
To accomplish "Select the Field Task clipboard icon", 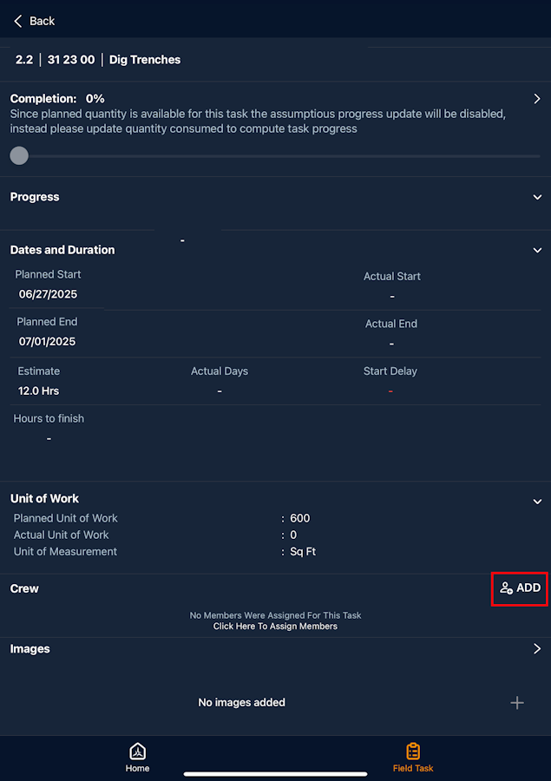I will click(x=413, y=751).
